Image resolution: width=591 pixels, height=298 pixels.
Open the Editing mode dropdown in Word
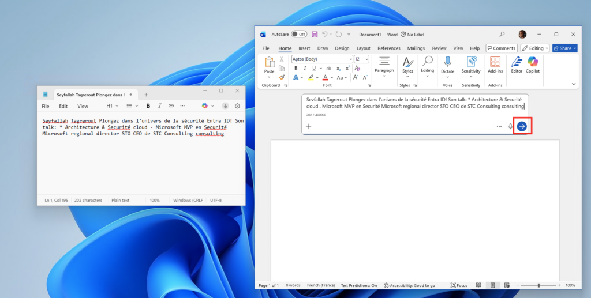click(534, 48)
